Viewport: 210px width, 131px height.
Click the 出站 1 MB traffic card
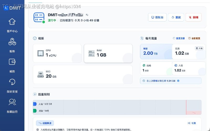156,69
